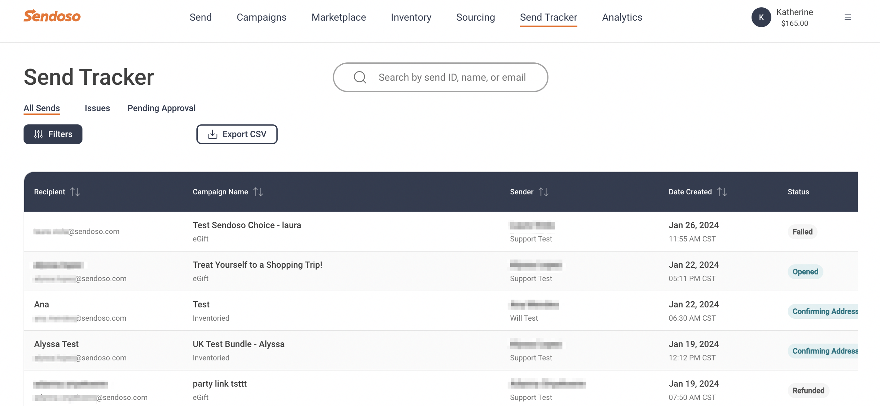The height and width of the screenshot is (406, 880).
Task: Open the Analytics page
Action: (622, 17)
